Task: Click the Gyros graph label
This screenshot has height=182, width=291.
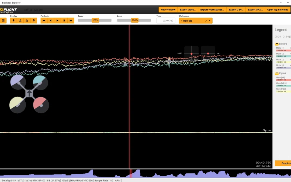Action: click(x=267, y=131)
